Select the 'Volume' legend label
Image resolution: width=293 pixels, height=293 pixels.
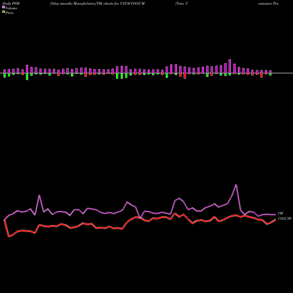pos(11,8)
